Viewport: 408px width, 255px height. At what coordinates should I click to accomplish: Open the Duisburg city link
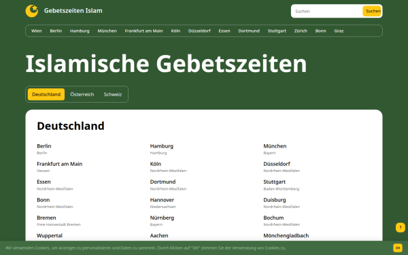point(275,200)
